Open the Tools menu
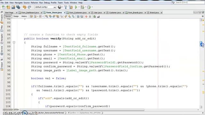Viewport: 205px width, 115px height. coord(66,3)
